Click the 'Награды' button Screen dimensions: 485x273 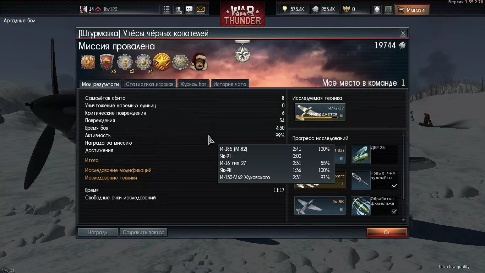98,232
